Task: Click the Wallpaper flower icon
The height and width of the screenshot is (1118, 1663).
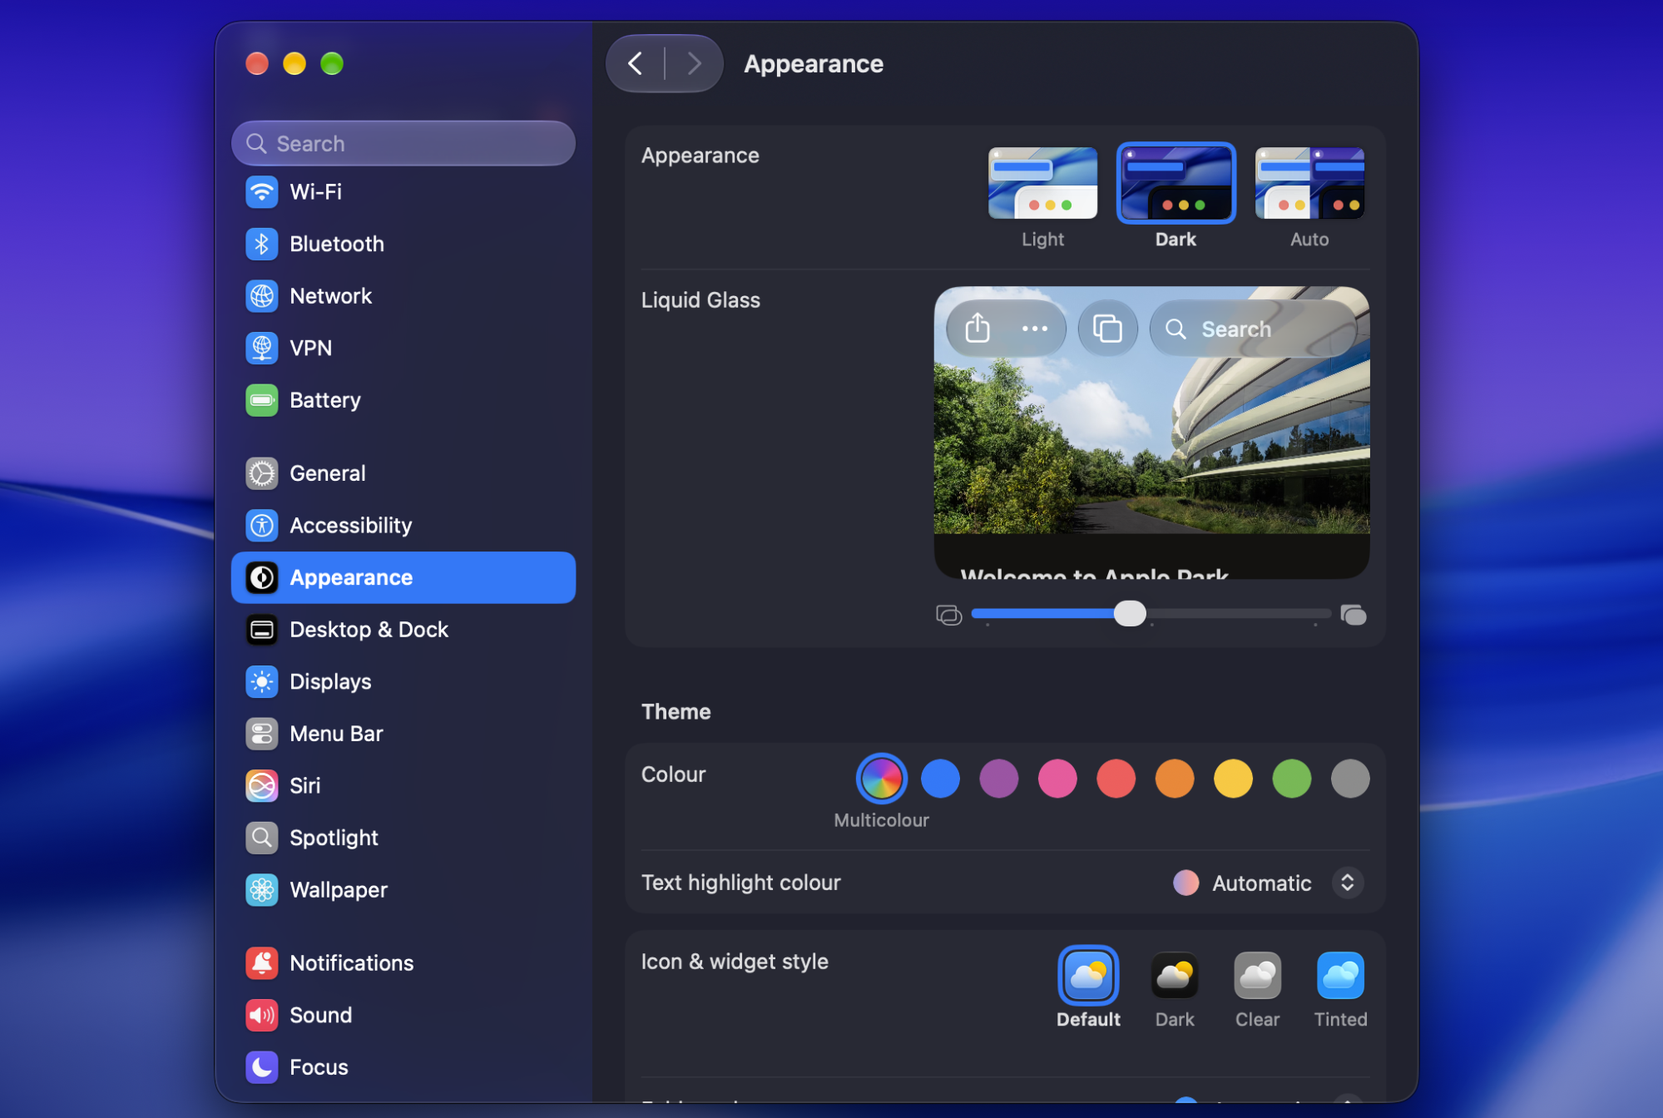Action: 262,890
